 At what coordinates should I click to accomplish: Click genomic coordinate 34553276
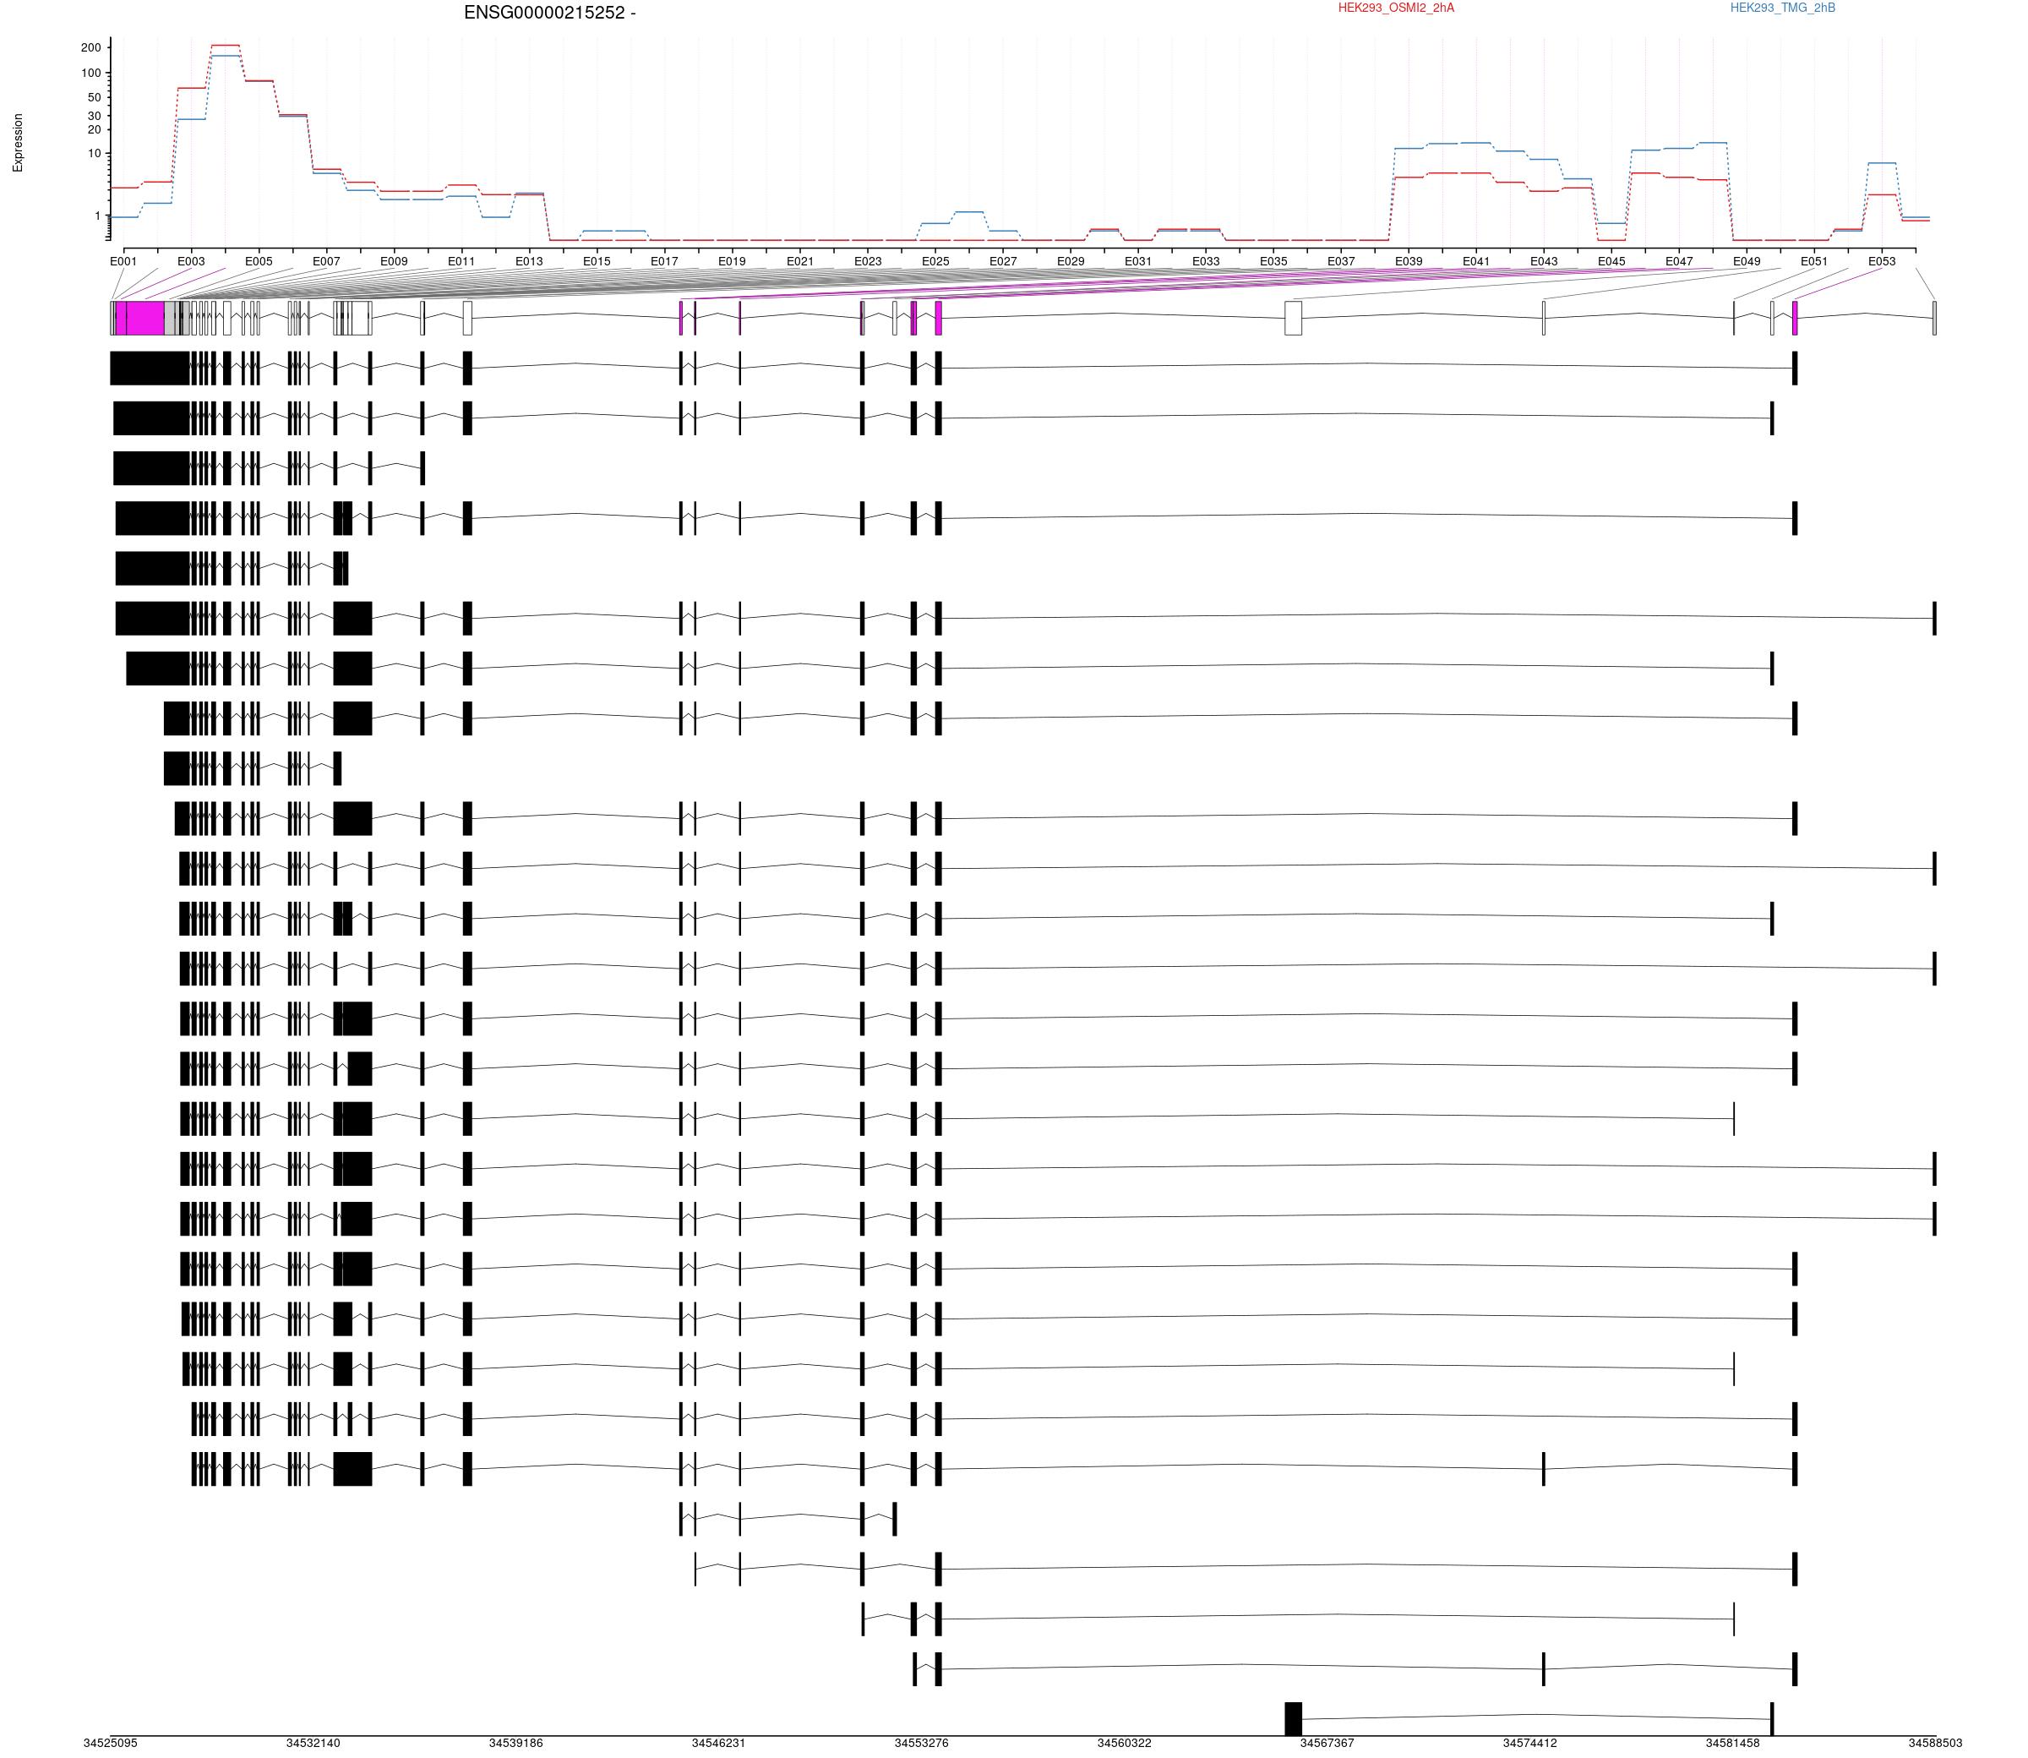(922, 1744)
